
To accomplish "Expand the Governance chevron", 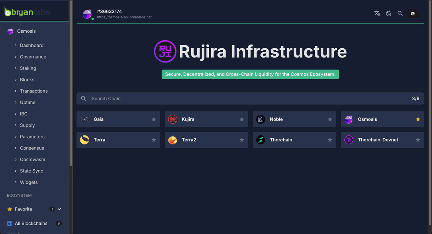I will point(16,57).
